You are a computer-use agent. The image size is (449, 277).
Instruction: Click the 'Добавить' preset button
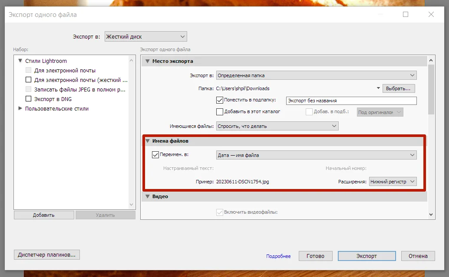(x=44, y=215)
